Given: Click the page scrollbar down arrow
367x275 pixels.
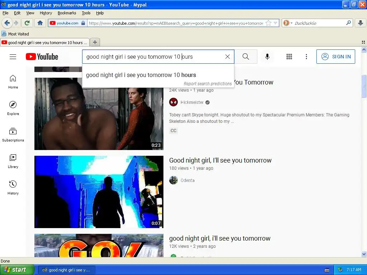Looking at the screenshot, I should pyautogui.click(x=364, y=254).
